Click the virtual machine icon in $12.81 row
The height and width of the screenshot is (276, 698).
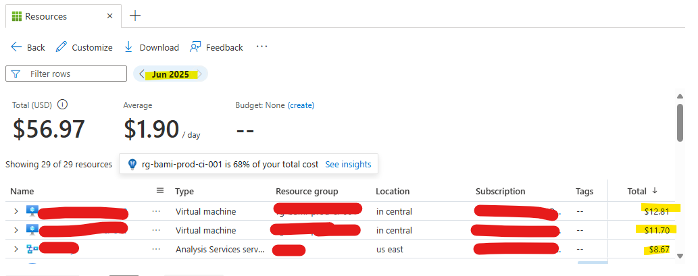32,211
